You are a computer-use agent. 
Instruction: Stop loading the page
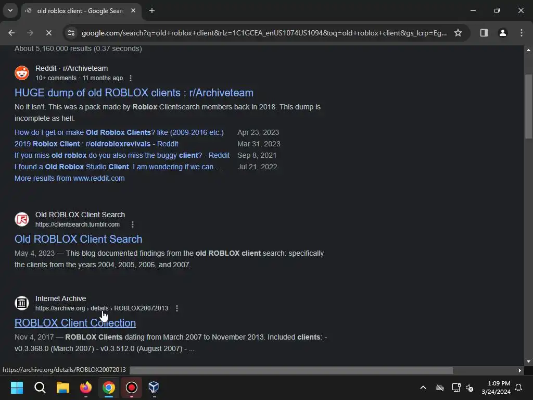(49, 33)
